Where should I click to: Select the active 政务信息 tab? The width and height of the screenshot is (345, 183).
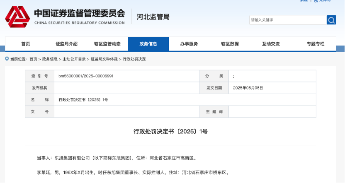148,44
